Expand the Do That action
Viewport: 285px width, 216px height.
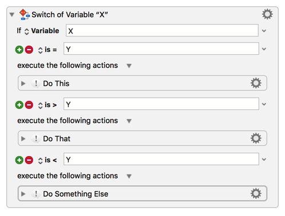coord(23,138)
